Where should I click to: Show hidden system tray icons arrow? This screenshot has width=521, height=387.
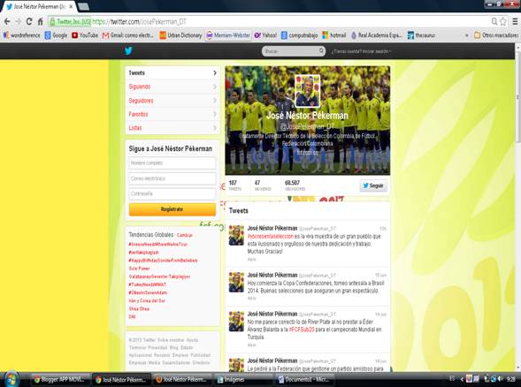(462, 379)
